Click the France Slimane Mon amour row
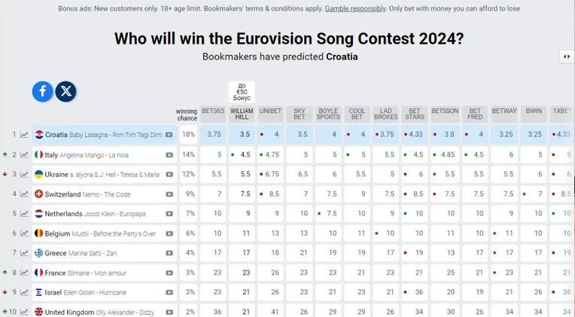Image resolution: width=575 pixels, height=317 pixels. point(105,273)
